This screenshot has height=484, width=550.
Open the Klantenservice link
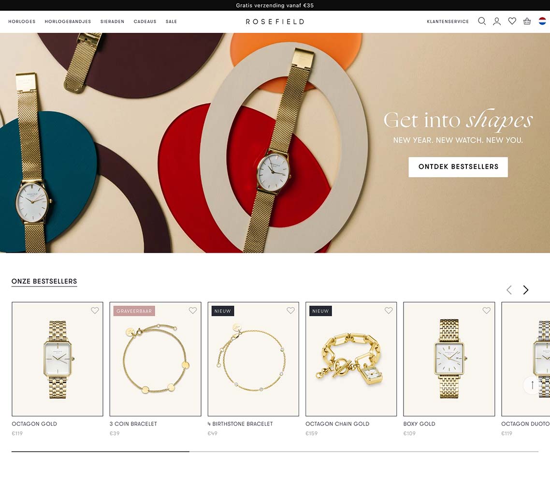448,21
